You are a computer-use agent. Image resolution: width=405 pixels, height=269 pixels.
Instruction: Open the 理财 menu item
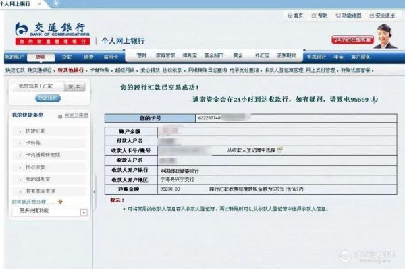[x=141, y=55]
